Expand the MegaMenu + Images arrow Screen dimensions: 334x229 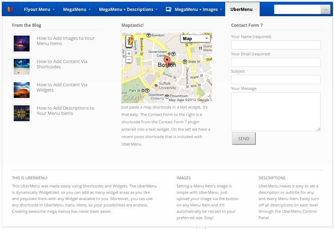click(221, 10)
